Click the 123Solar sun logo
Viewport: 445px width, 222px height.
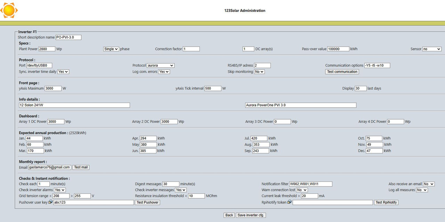(x=9, y=10)
